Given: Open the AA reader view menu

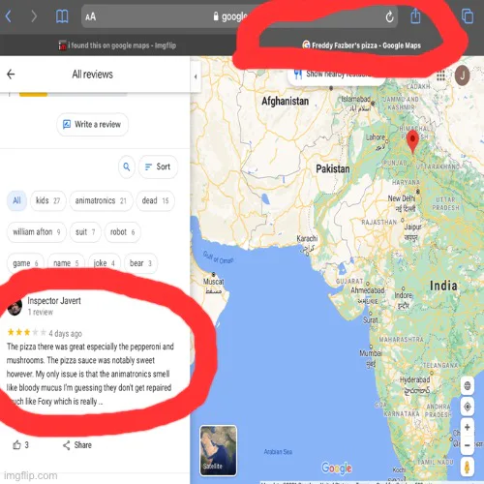Looking at the screenshot, I should point(91,16).
